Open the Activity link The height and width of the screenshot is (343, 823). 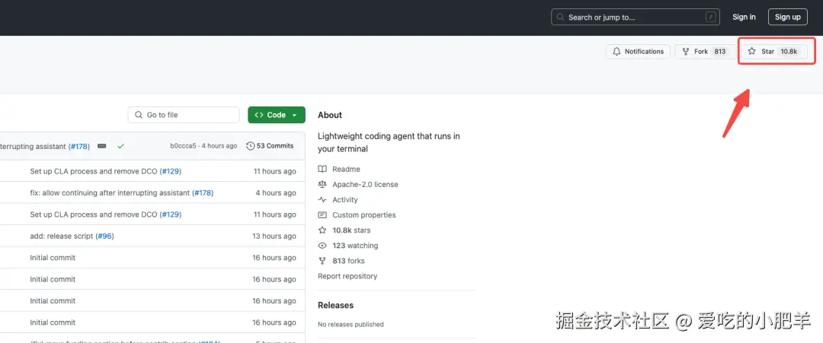[x=345, y=199]
